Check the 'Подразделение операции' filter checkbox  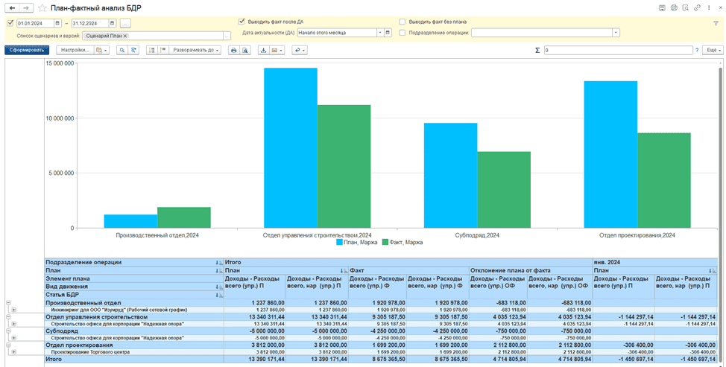403,33
